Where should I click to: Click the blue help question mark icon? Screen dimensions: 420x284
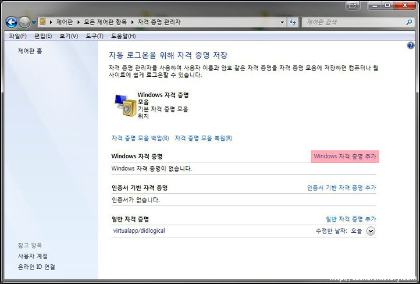[411, 45]
